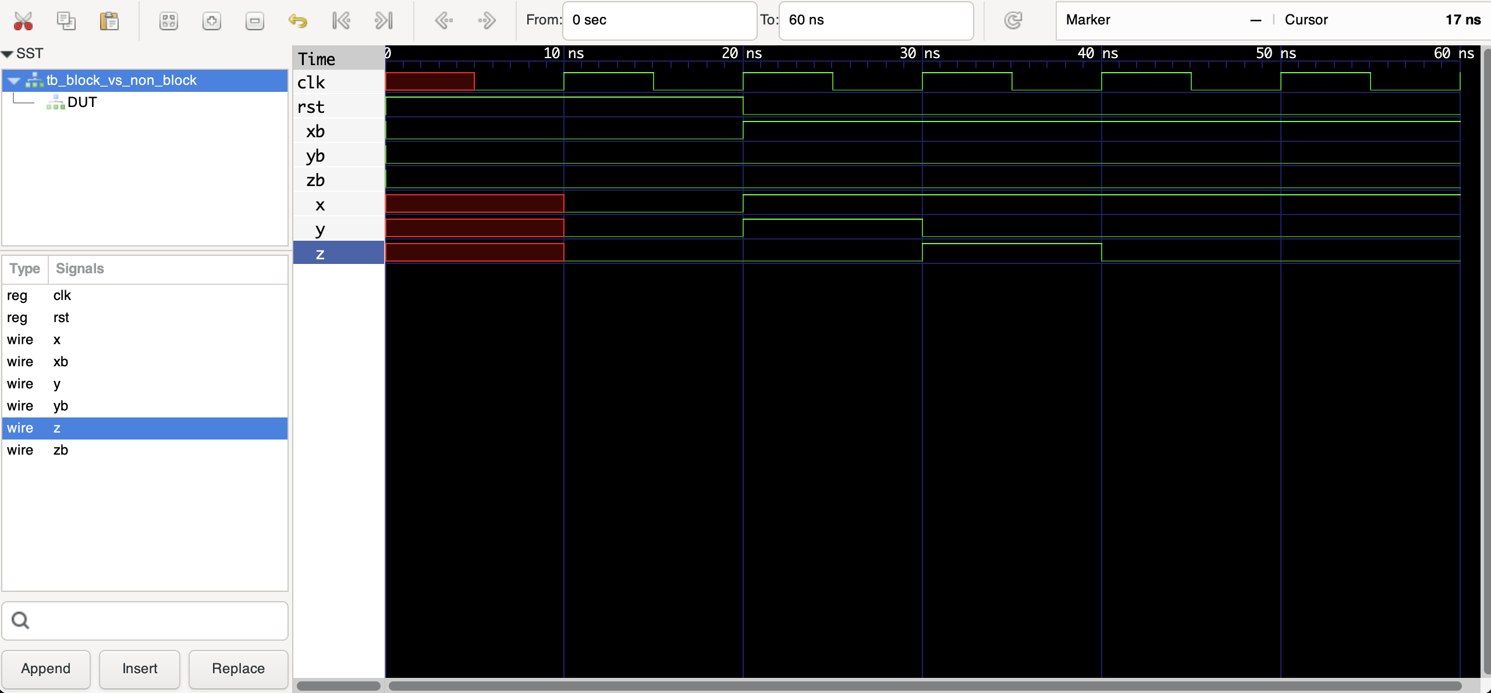
Task: Select the wire y row in signal list
Action: coord(145,384)
